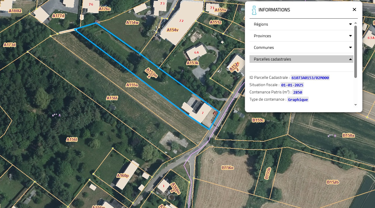This screenshot has width=375, height=208.
Task: Collapse the Parcelles cadastrales section
Action: coord(350,59)
